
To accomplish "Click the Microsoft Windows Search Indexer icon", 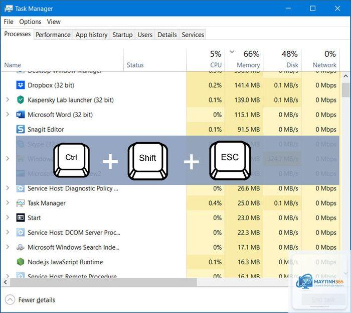I will (21, 247).
